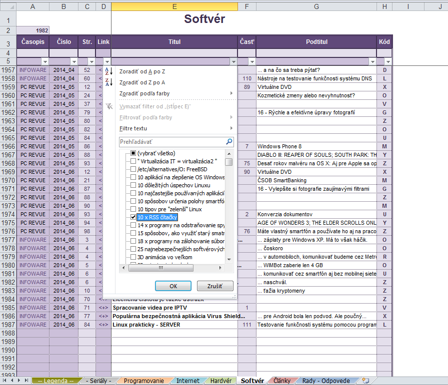Open the Kód column filter dropdown

[x=387, y=61]
